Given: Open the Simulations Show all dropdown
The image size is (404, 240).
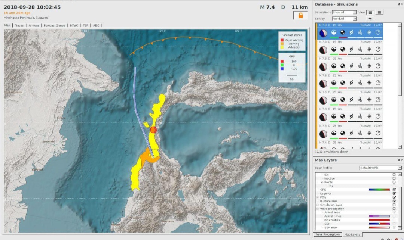Looking at the screenshot, I should [344, 12].
